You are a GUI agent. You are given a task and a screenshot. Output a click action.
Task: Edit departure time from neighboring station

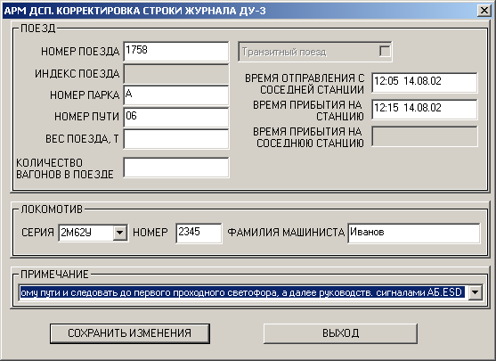[x=425, y=83]
